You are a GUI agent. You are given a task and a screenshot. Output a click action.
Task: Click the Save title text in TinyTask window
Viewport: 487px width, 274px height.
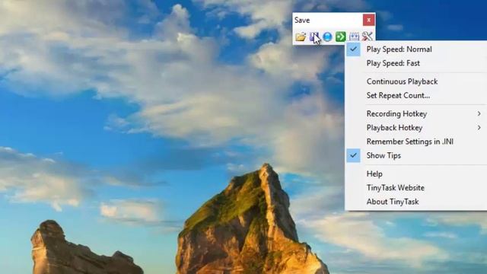(302, 21)
